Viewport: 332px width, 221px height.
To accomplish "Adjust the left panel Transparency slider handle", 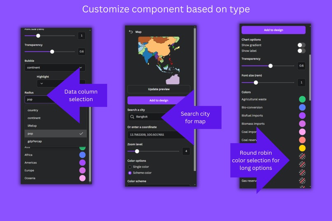I will pos(52,51).
